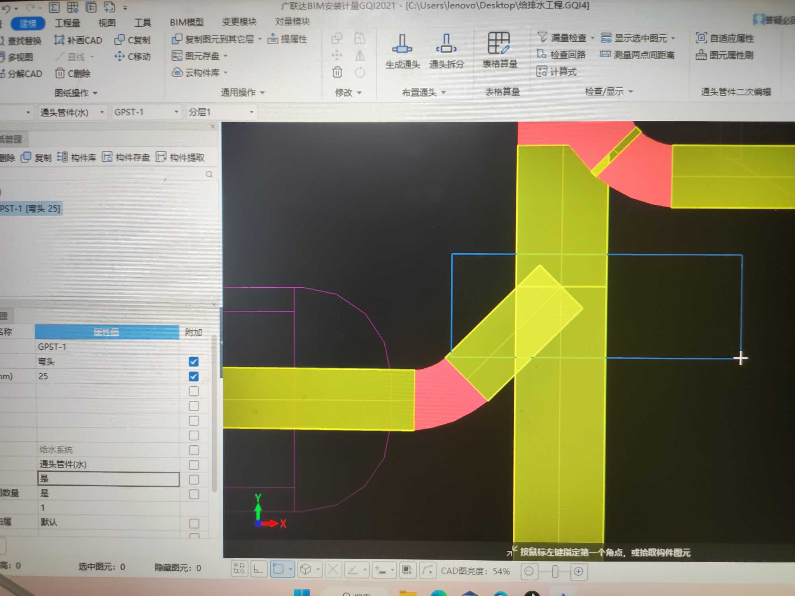Click the 分解CAD button
Viewport: 795px width, 596px height.
tap(21, 74)
